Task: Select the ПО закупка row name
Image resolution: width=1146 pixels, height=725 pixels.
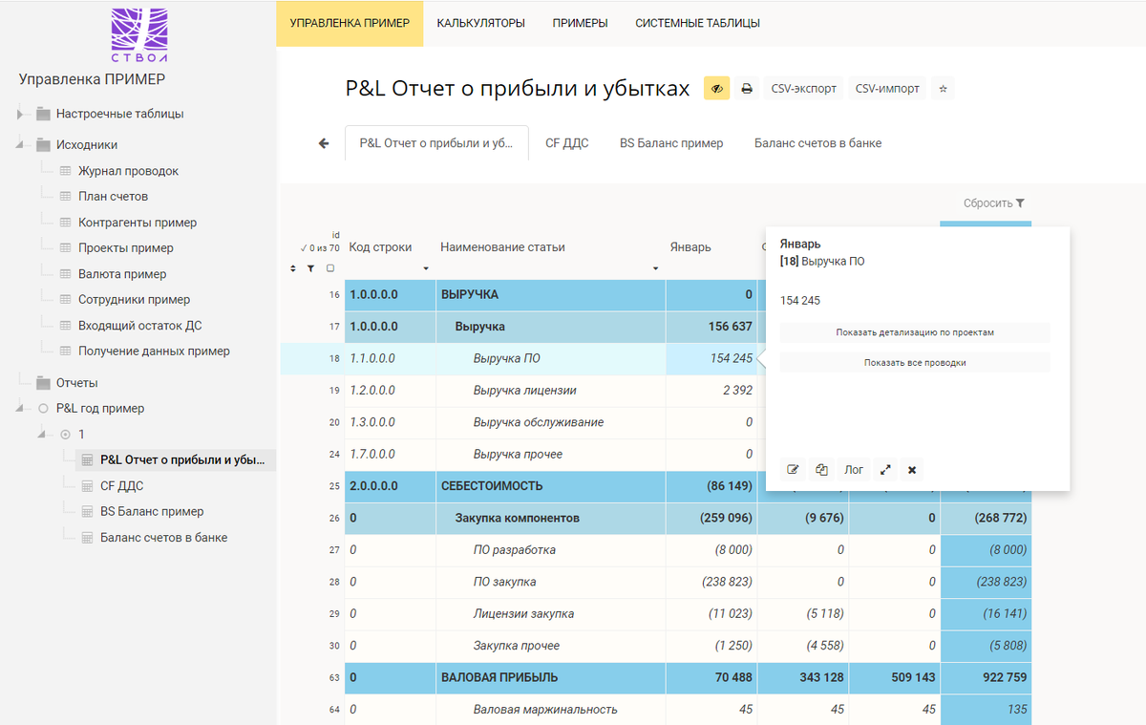Action: (x=504, y=582)
